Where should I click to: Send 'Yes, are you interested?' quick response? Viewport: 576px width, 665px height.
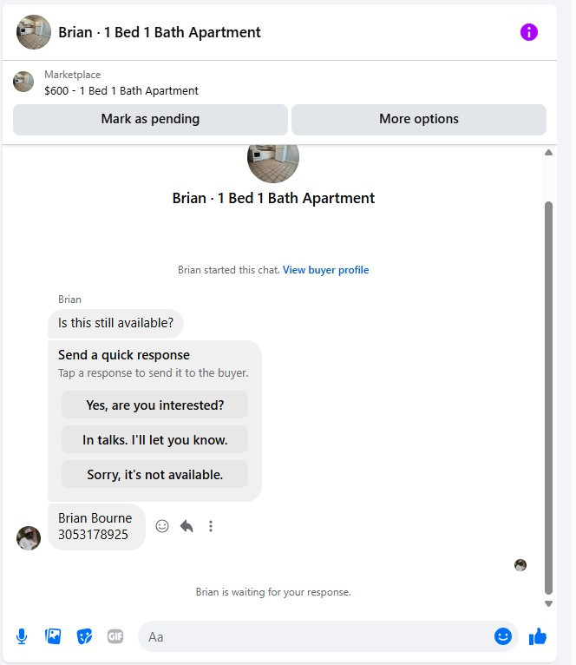tap(154, 405)
